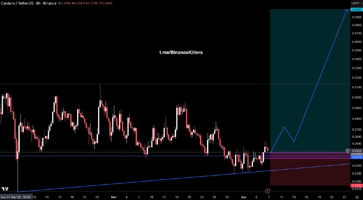Open the USDT currency dropdown
363x200 pixels.
click(356, 3)
